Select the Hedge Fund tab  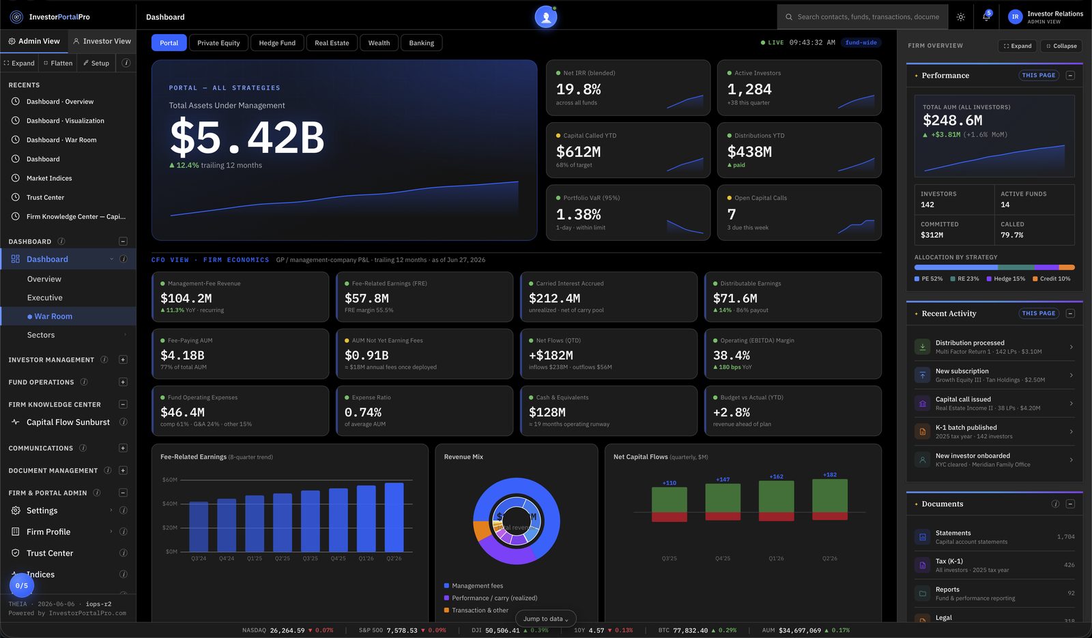(277, 43)
